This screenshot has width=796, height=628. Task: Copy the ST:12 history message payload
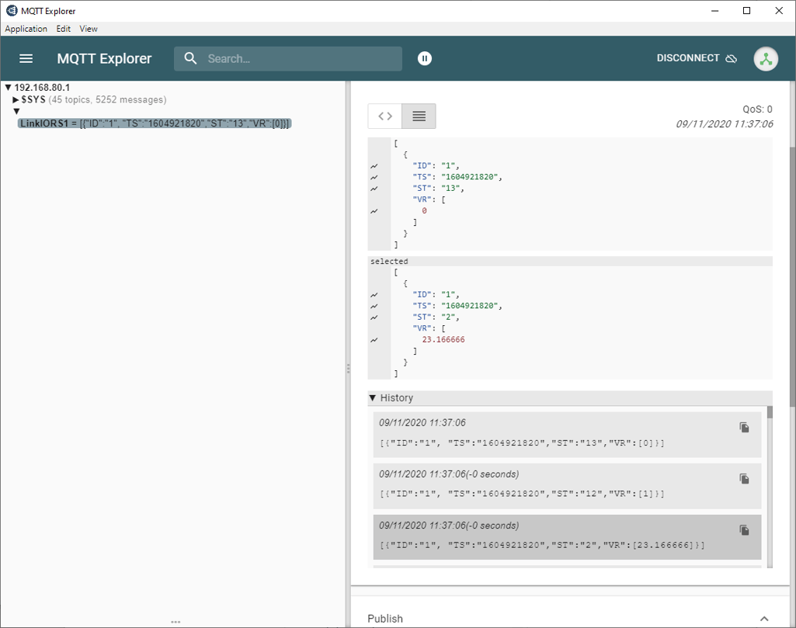click(744, 478)
